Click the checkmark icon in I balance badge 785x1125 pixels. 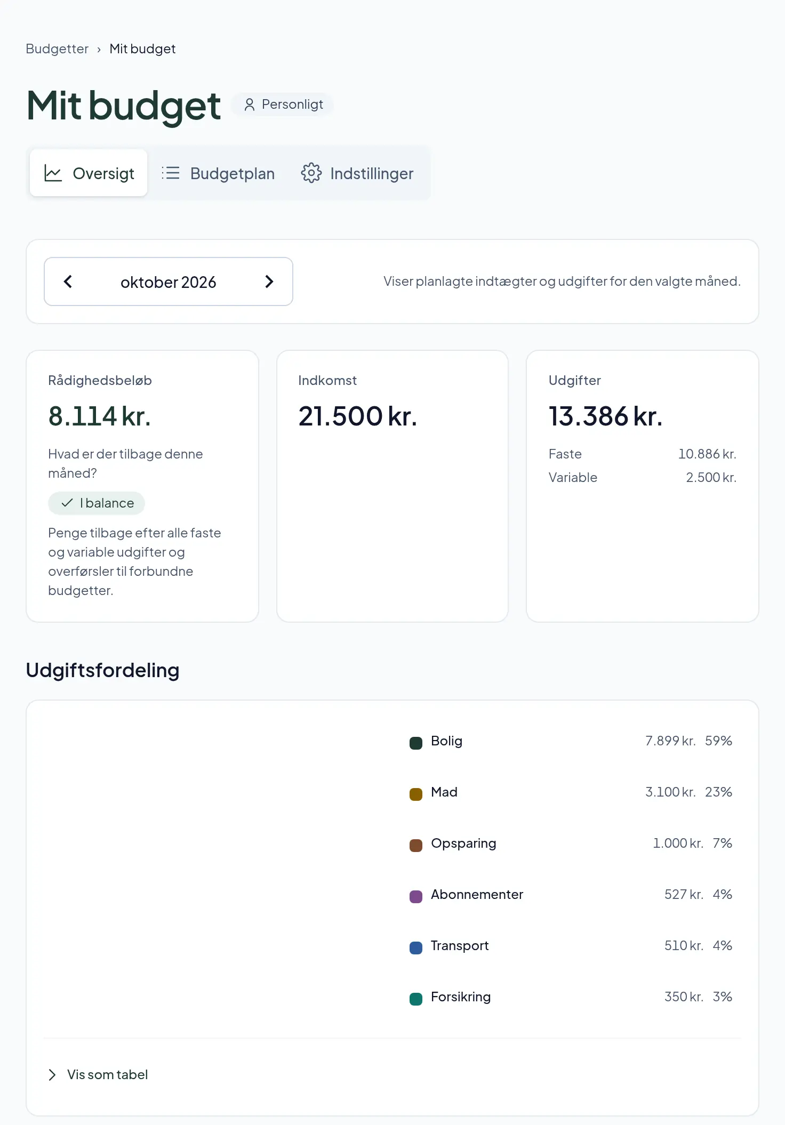tap(67, 503)
